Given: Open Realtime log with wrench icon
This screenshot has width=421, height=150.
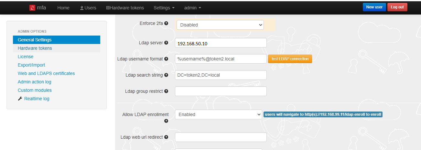Looking at the screenshot, I should pyautogui.click(x=34, y=99).
